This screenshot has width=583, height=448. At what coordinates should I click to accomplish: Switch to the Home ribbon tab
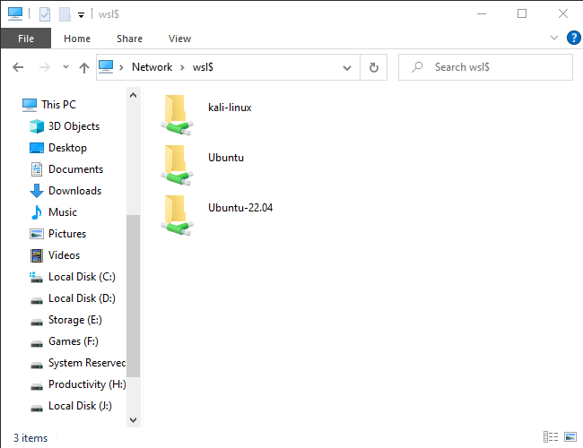tap(77, 39)
